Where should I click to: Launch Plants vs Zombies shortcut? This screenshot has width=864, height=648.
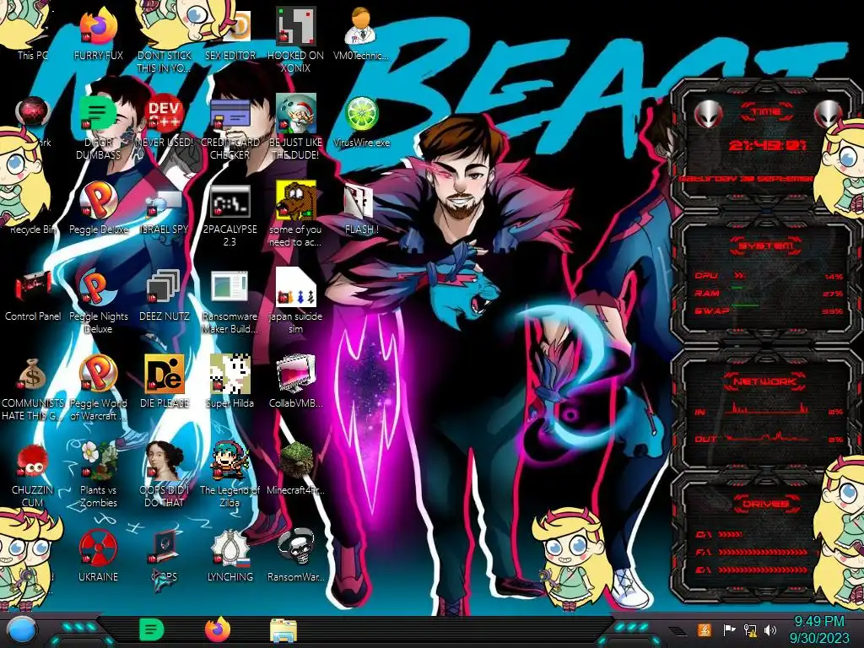98,474
